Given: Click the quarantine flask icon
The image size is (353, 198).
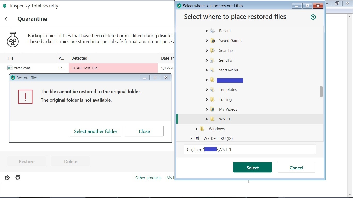Looking at the screenshot, I should 13,39.
